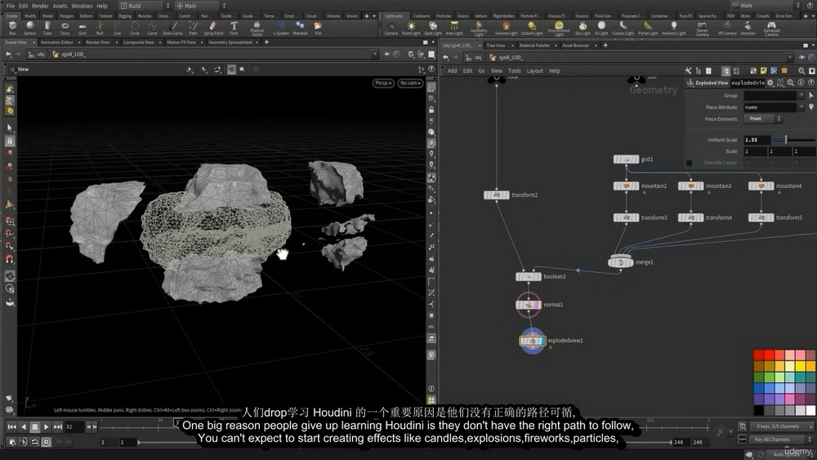
Task: Open network editor Layout menu
Action: (x=534, y=71)
